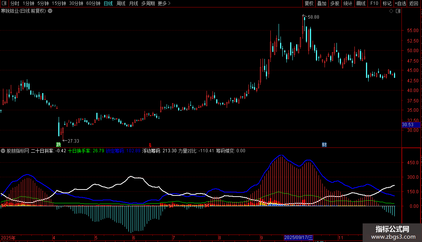Click the 58.88 high price label
The image size is (422, 242).
coord(313,17)
